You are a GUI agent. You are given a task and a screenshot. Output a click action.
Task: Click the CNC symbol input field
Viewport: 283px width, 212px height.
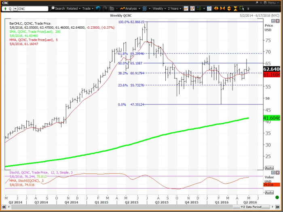point(33,8)
